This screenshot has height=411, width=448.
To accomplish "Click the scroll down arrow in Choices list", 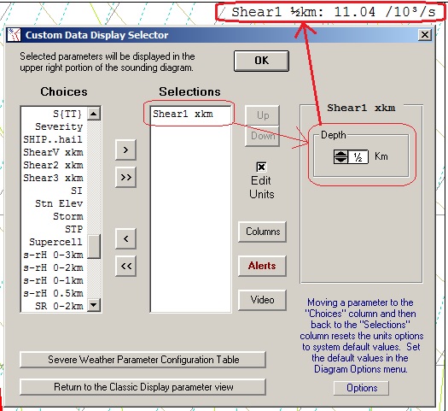I will tap(94, 304).
